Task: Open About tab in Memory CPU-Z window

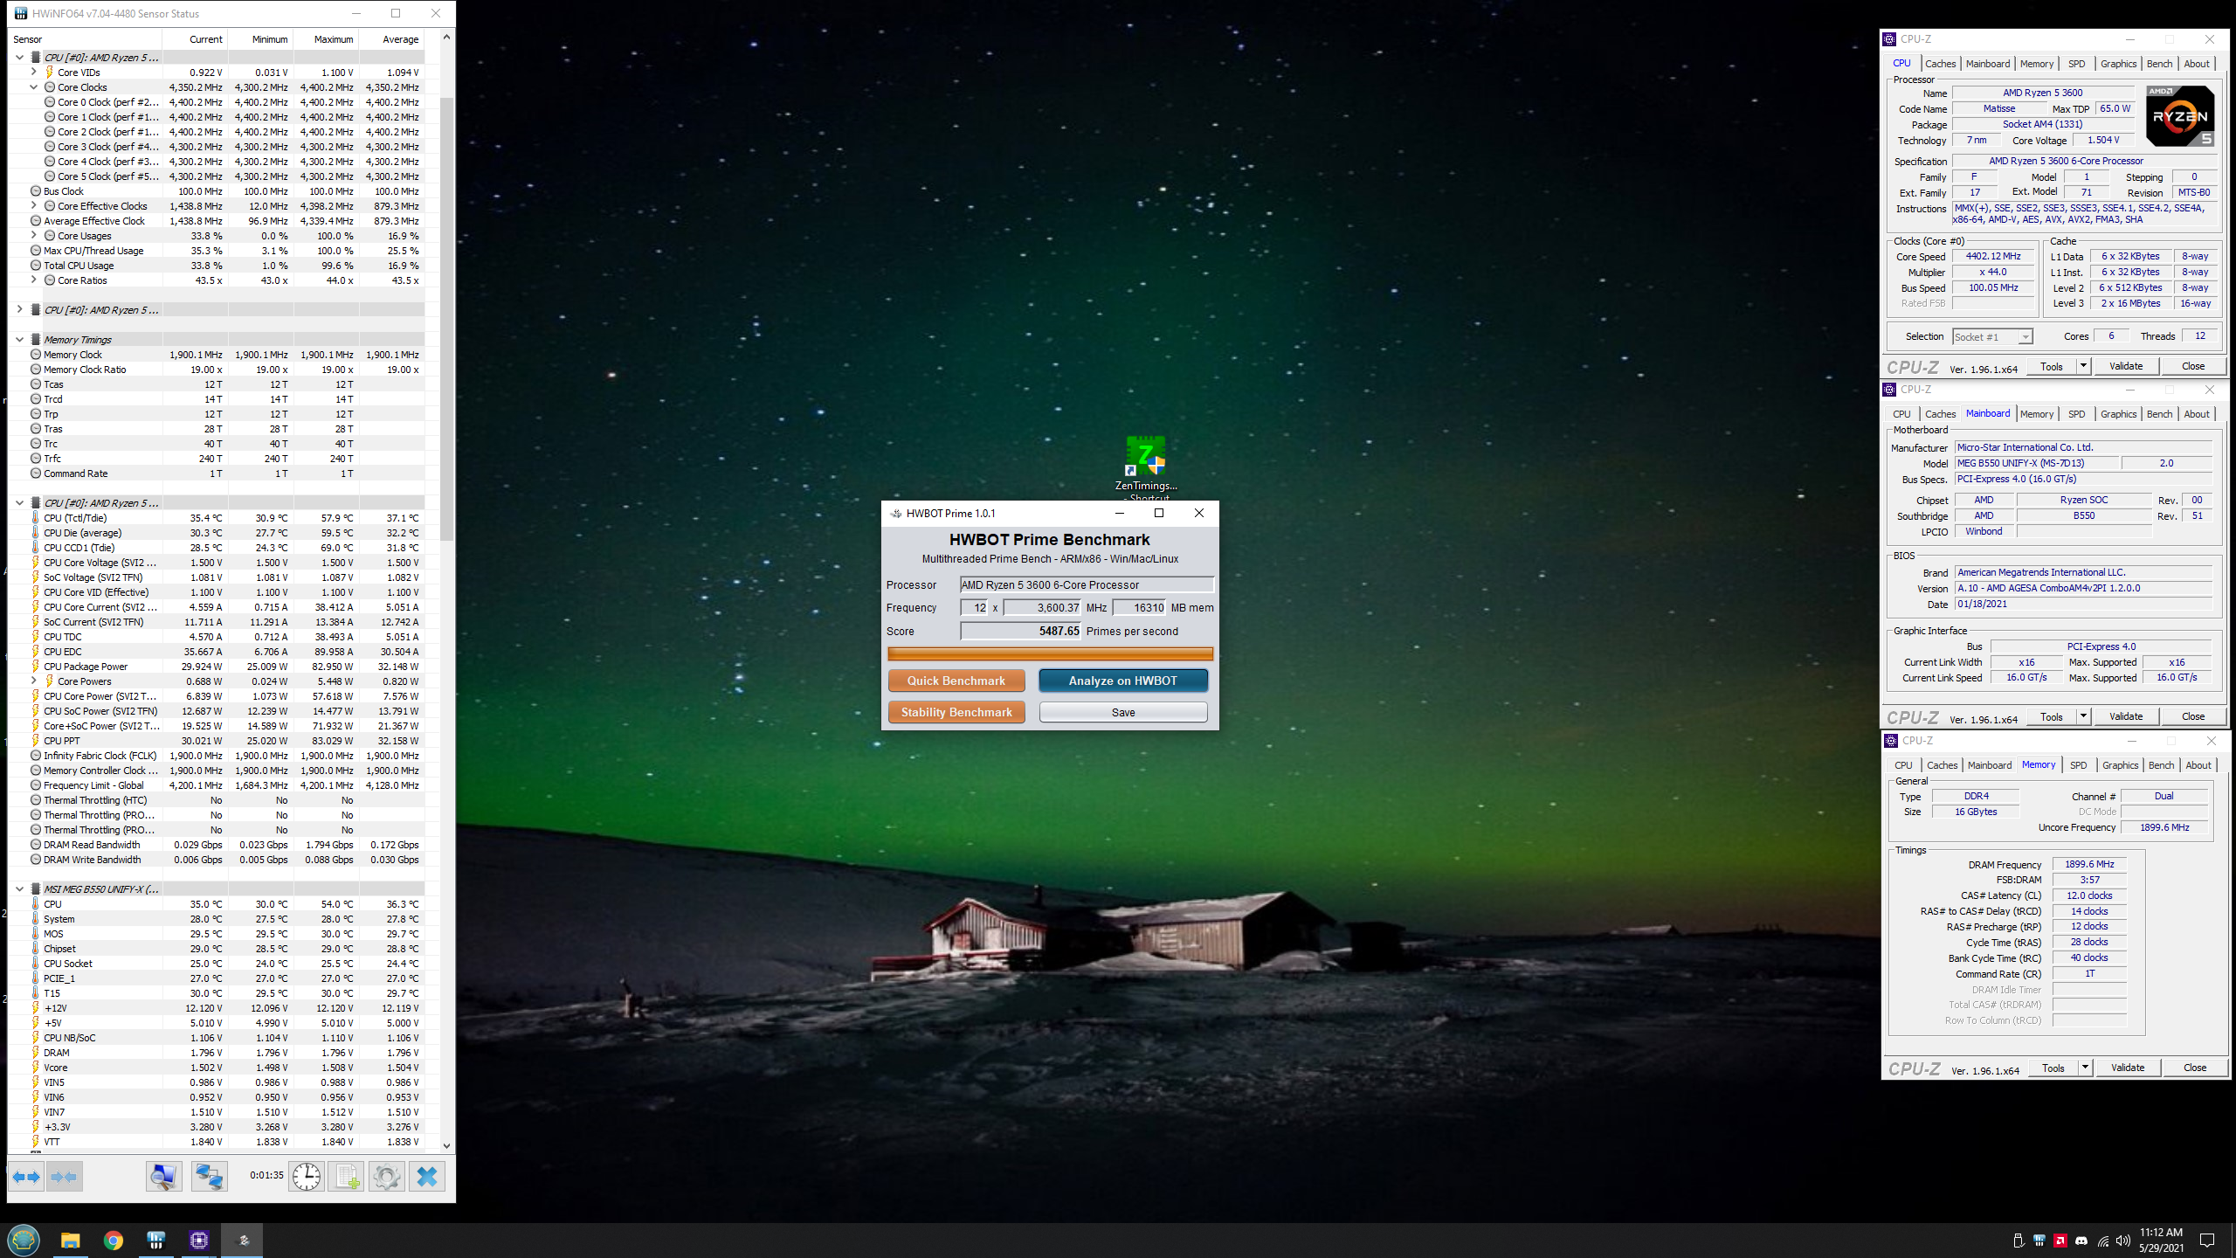Action: (x=2198, y=765)
